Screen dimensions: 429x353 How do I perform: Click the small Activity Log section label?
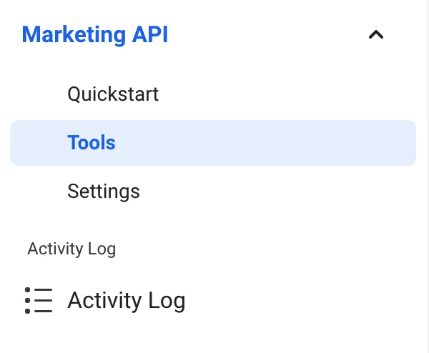pos(71,249)
